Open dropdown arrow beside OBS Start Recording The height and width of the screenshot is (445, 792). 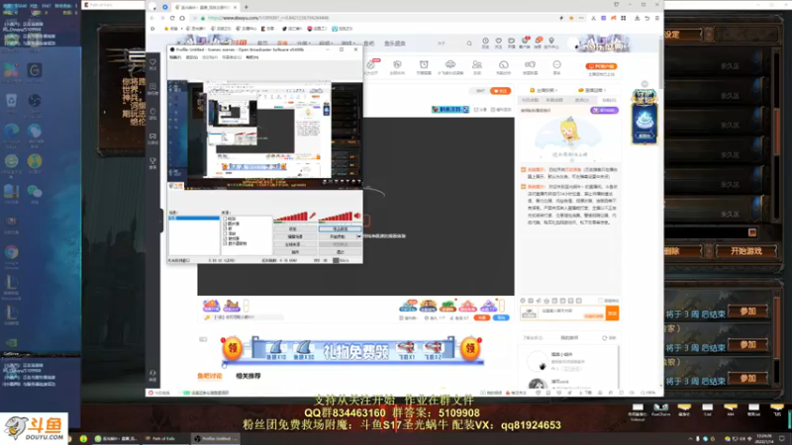click(x=359, y=236)
